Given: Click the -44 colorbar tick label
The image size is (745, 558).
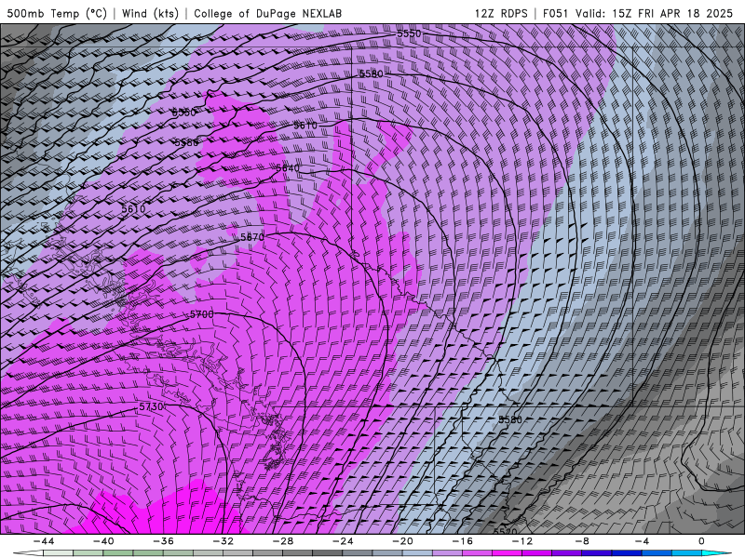Looking at the screenshot, I should (x=44, y=541).
